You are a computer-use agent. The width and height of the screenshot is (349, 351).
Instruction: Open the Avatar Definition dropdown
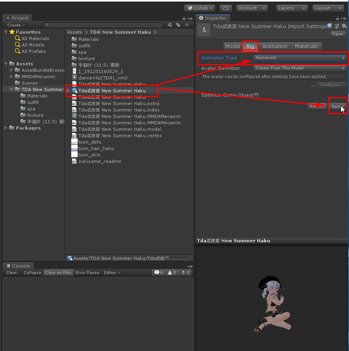click(x=300, y=68)
